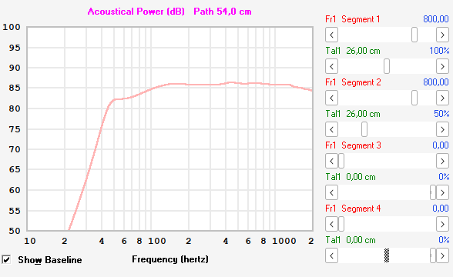
Task: Click the Segment 2 frequency slider thumb
Action: pos(414,98)
